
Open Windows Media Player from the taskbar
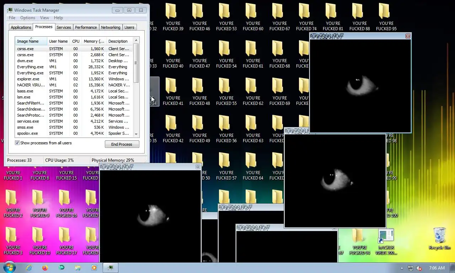pyautogui.click(x=94, y=268)
